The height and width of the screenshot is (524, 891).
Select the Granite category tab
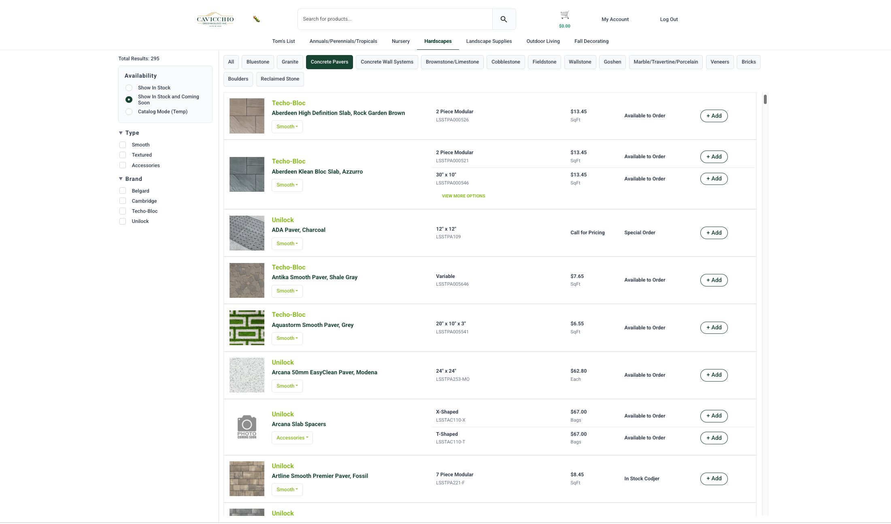(x=290, y=62)
